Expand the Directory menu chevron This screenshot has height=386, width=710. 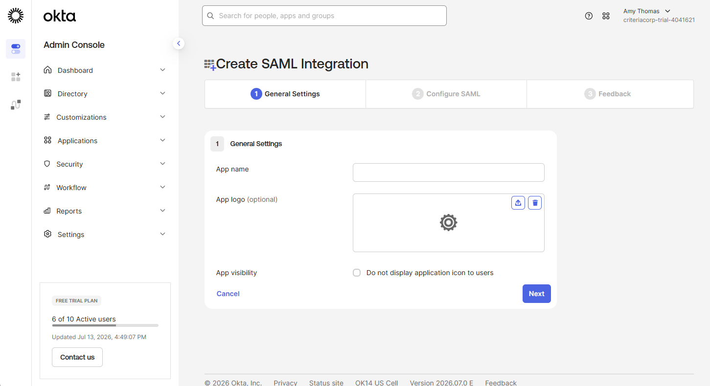162,93
